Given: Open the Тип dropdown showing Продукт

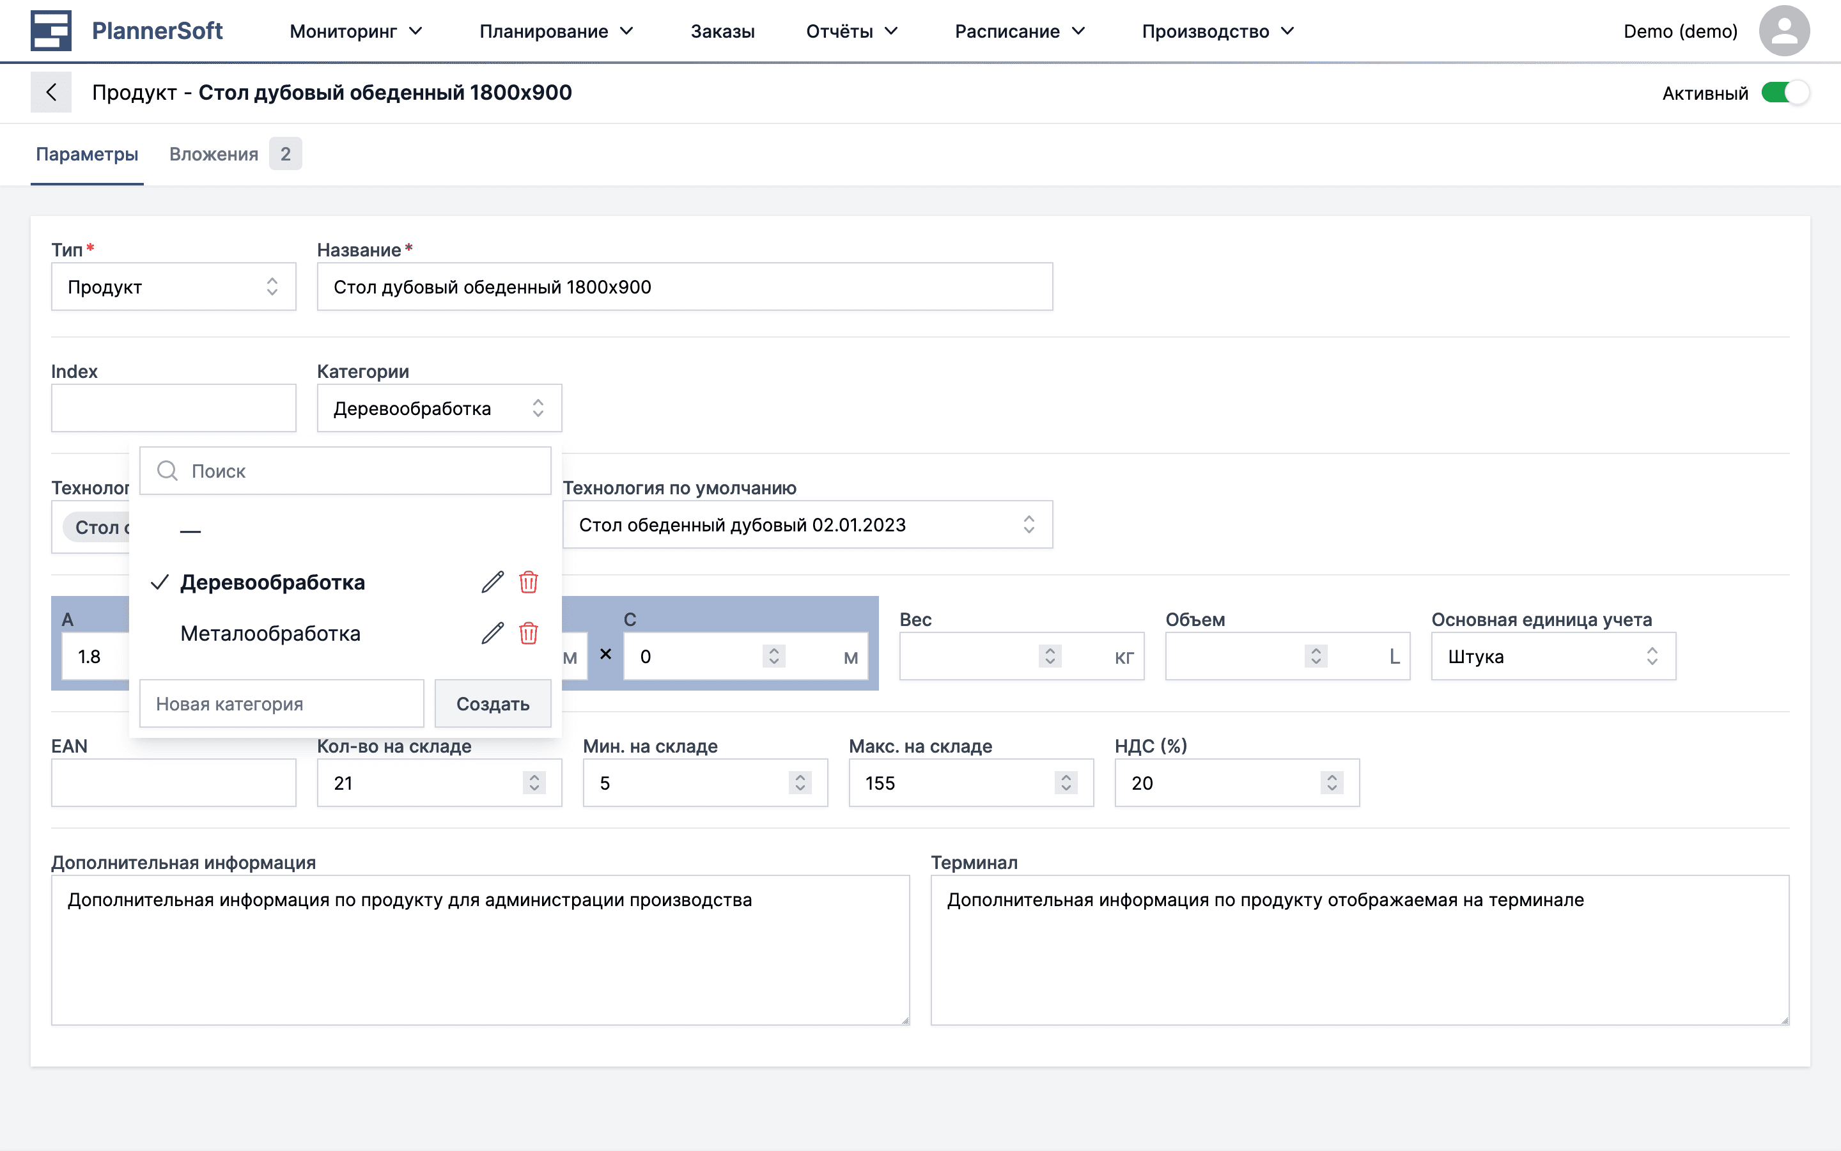Looking at the screenshot, I should 173,287.
